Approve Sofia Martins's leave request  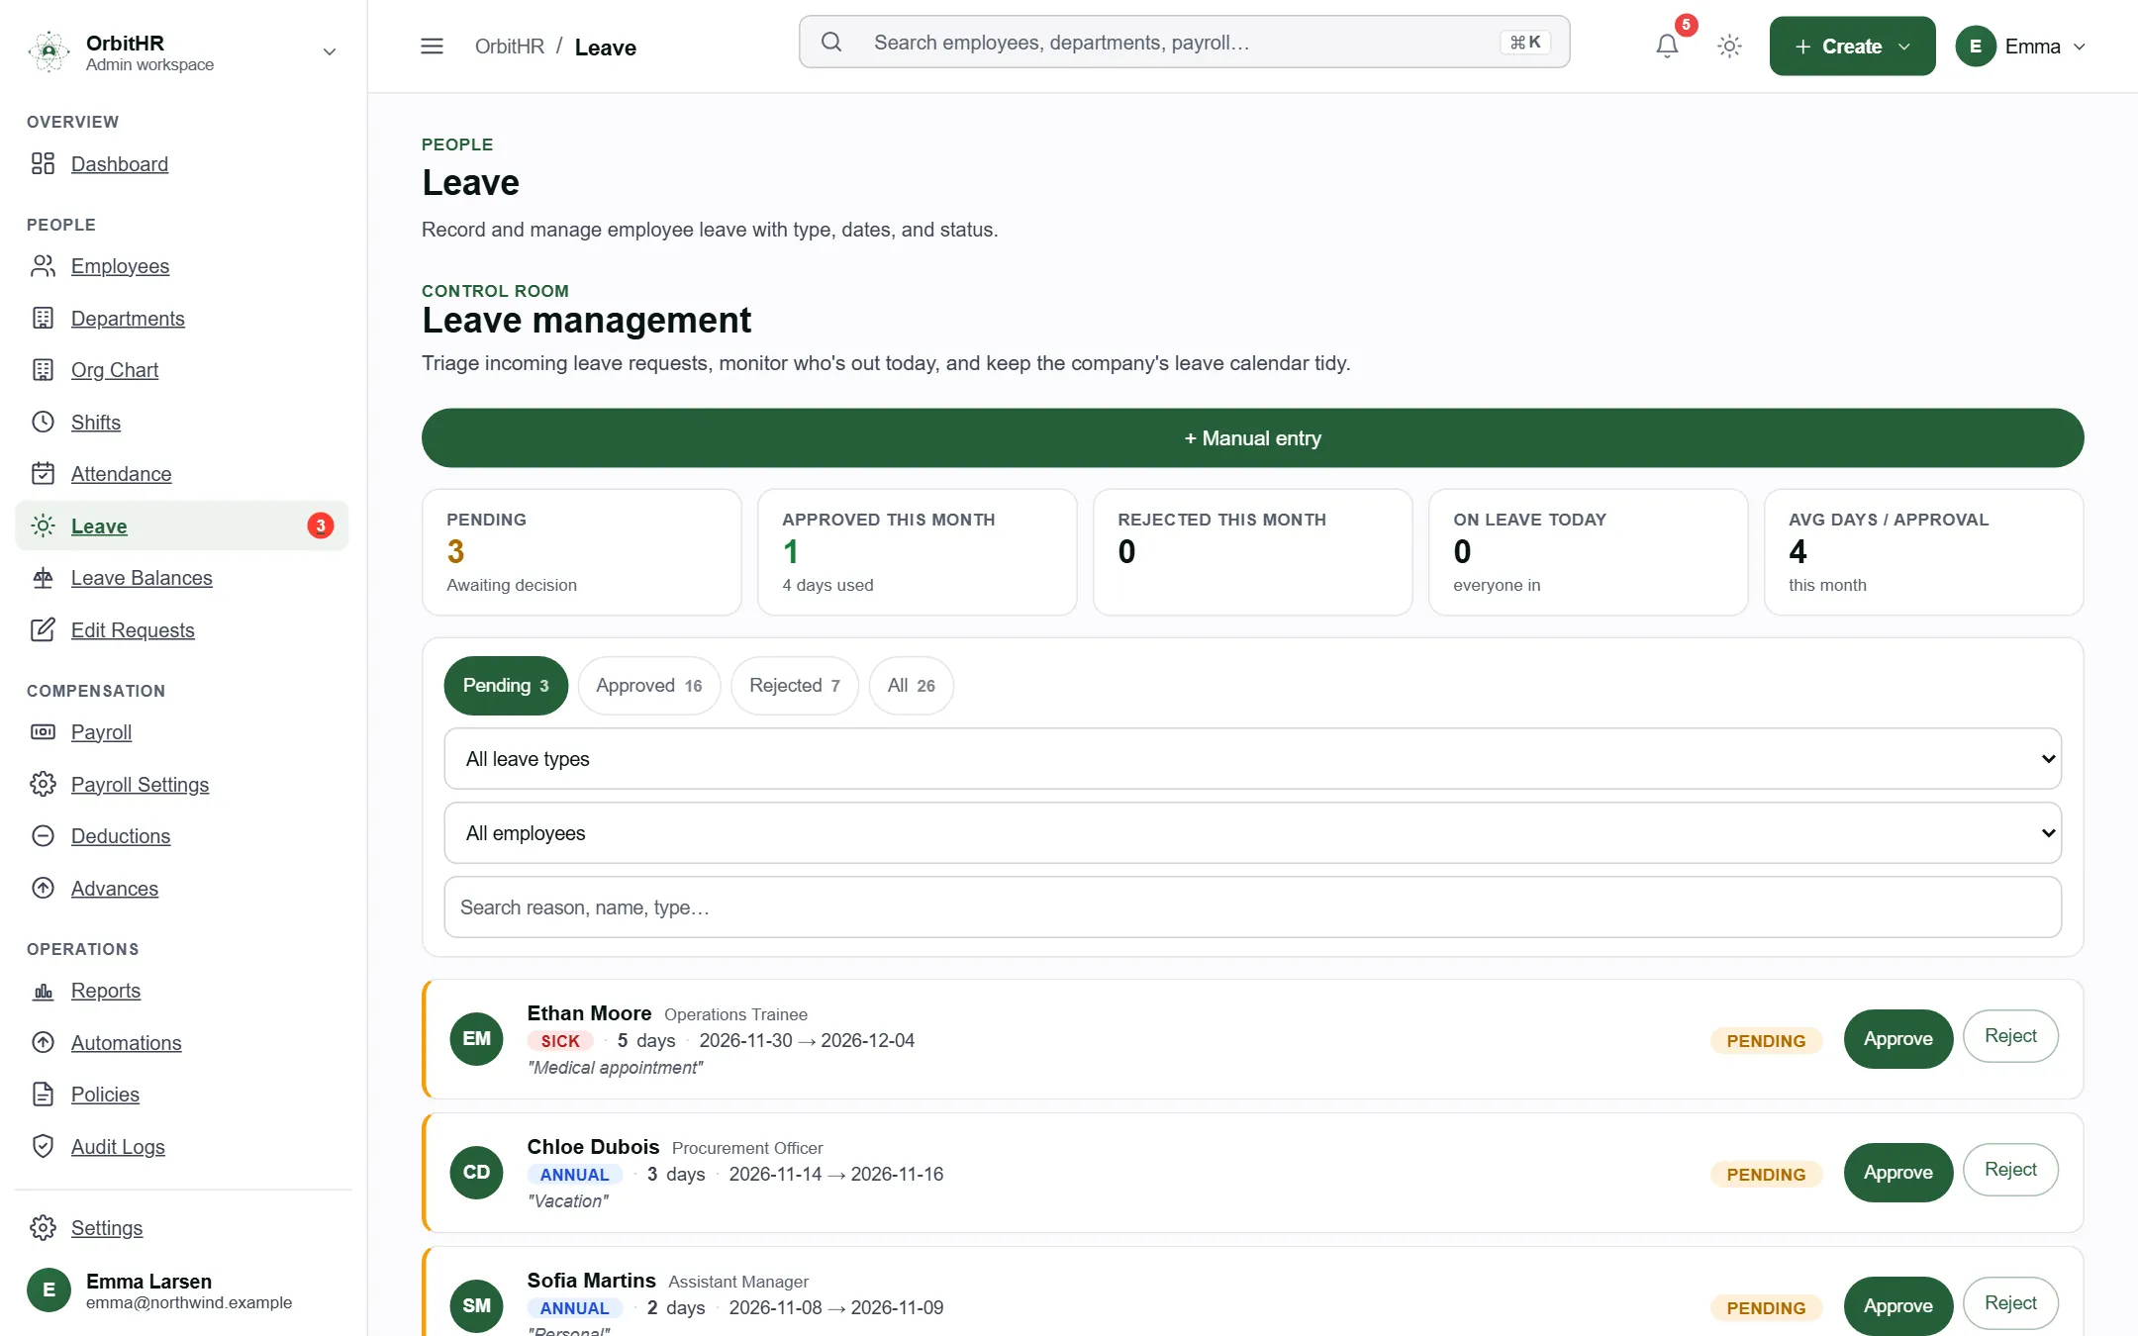point(1897,1305)
